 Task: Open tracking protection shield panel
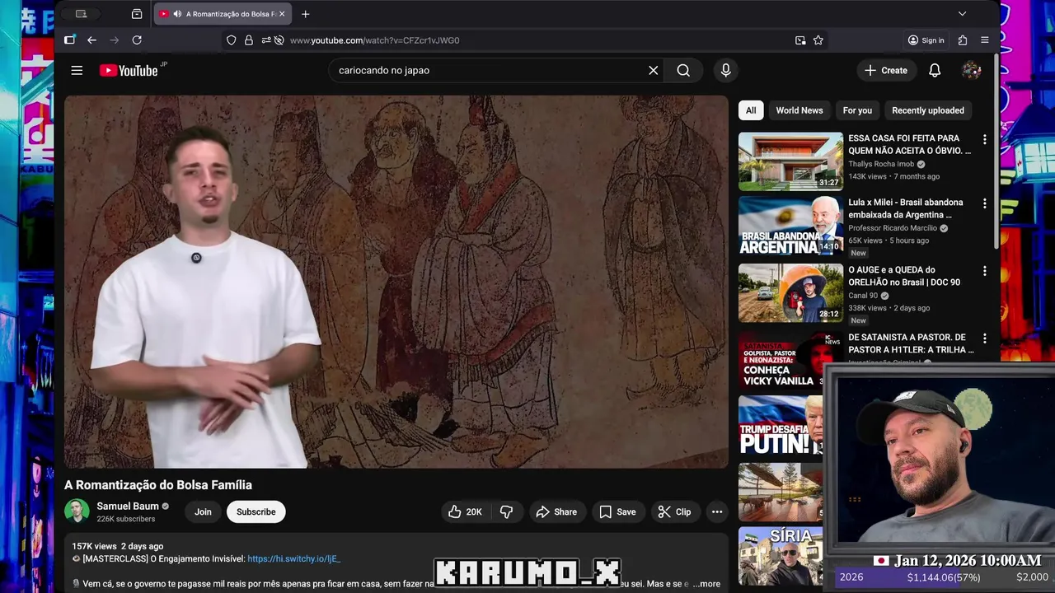[x=231, y=40]
